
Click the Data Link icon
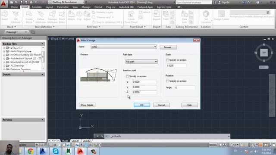point(184,17)
